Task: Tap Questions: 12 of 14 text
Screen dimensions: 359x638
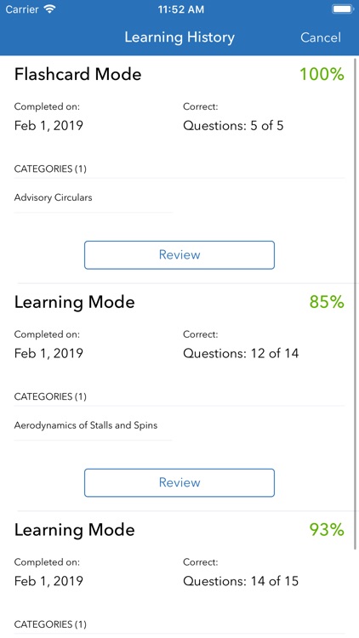Action: pyautogui.click(x=241, y=354)
